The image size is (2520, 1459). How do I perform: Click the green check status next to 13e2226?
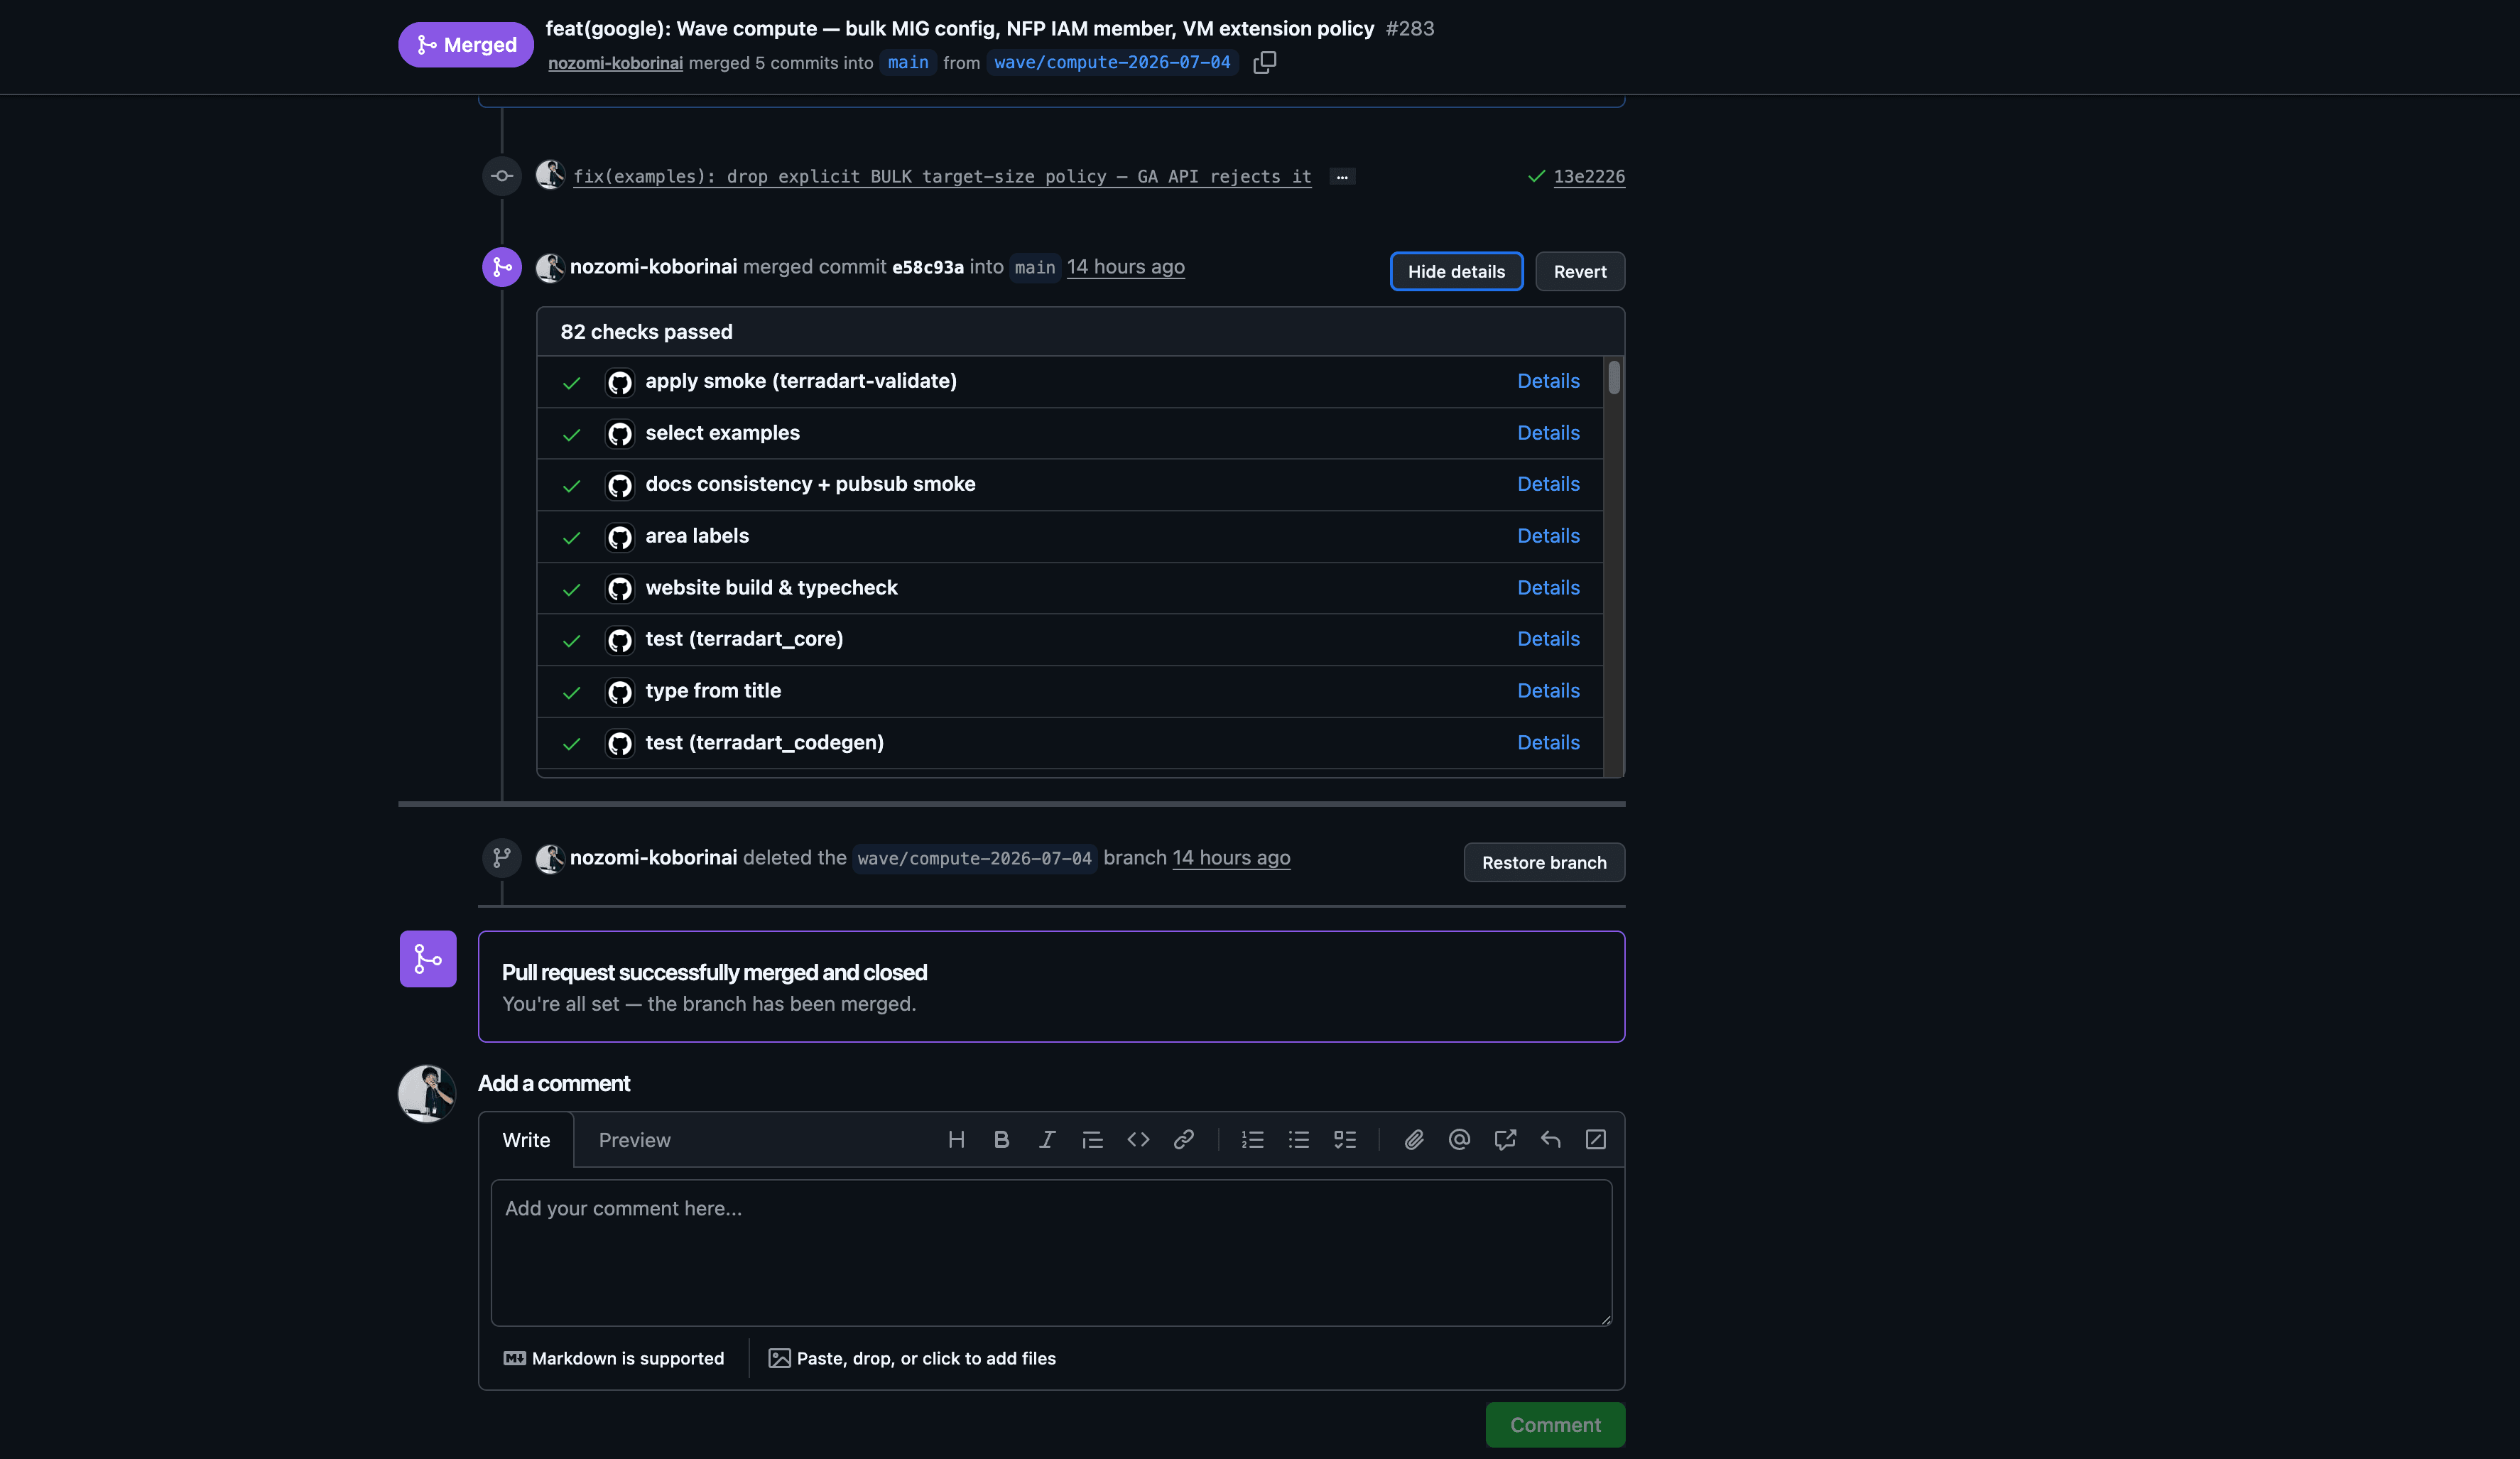coord(1536,177)
